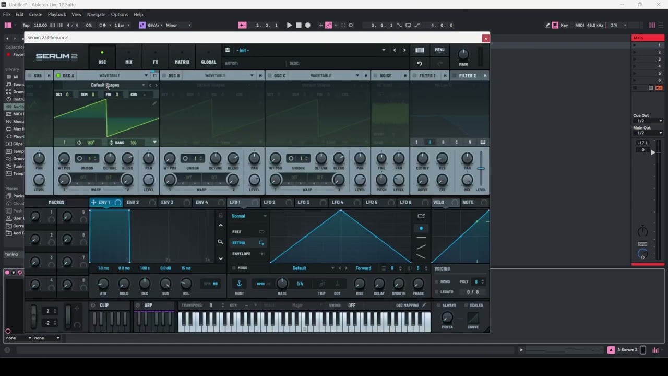Go to the previous preset arrow
Screen dimensions: 668x376
point(395,50)
